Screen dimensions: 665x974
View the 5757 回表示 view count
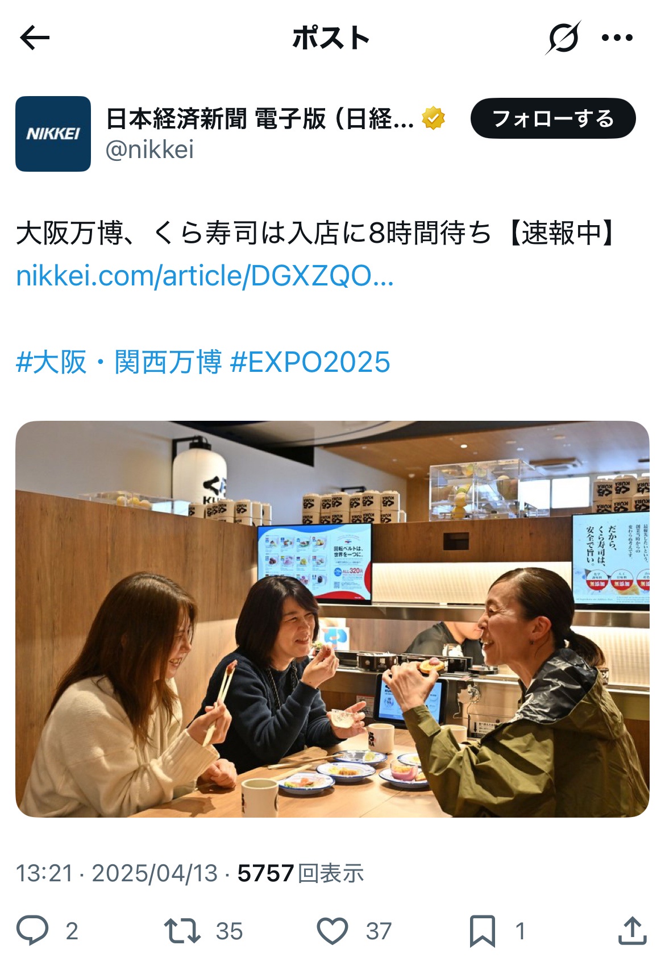pos(301,873)
